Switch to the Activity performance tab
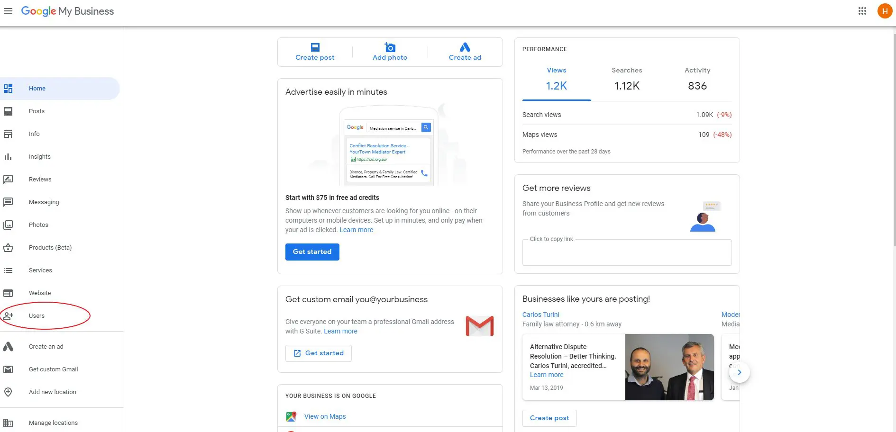The height and width of the screenshot is (432, 896). [697, 79]
